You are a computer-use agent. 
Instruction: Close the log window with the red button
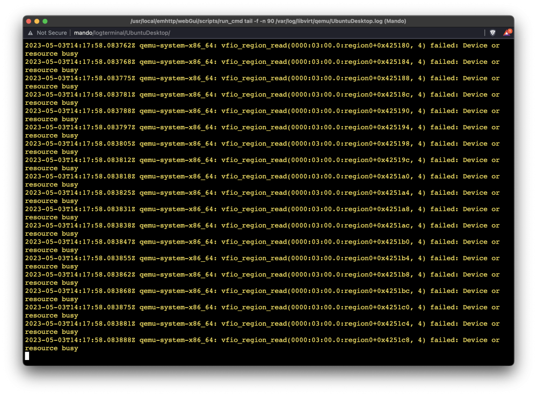29,21
